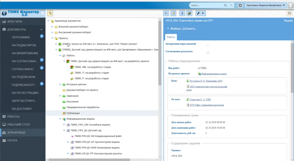Open the 'Работы' tab
294x161 pixels.
click(171, 37)
